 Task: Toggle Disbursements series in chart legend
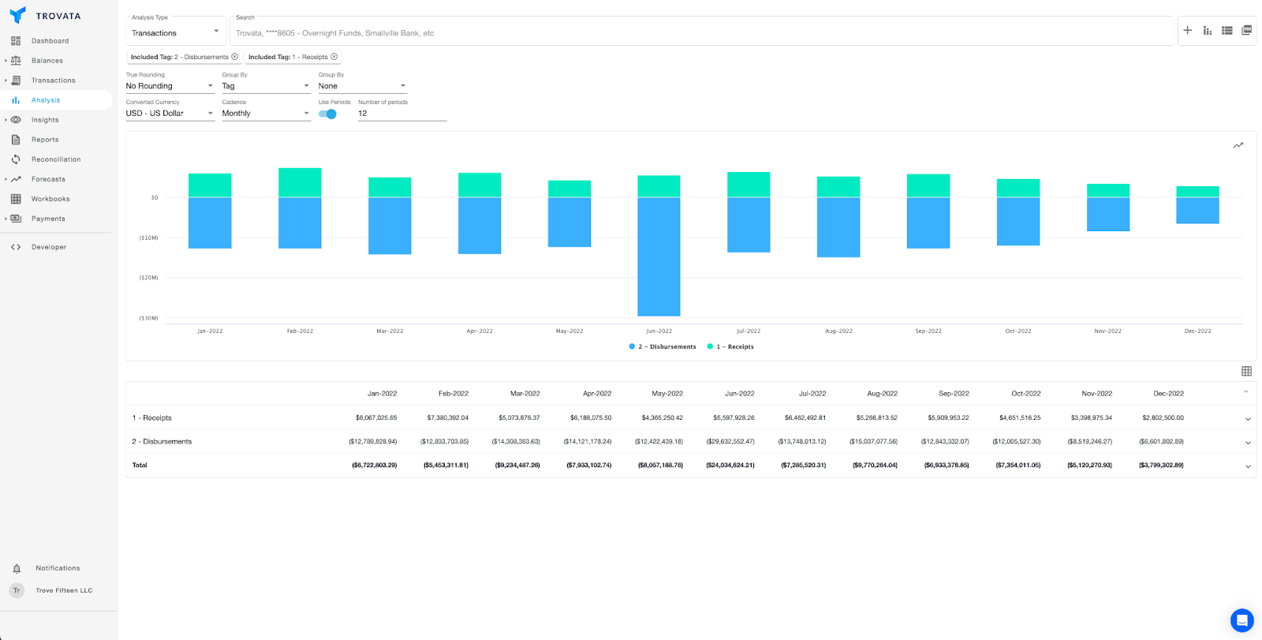[663, 346]
